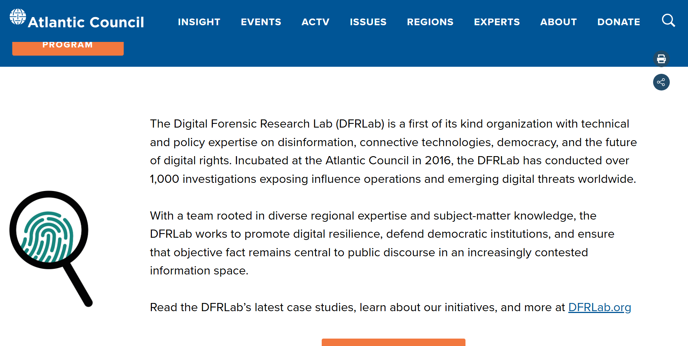Open the INSIGHT menu
This screenshot has width=688, height=346.
pyautogui.click(x=199, y=22)
